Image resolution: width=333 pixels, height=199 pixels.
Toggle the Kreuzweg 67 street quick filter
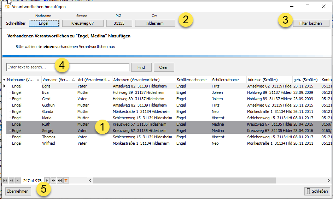(83, 23)
